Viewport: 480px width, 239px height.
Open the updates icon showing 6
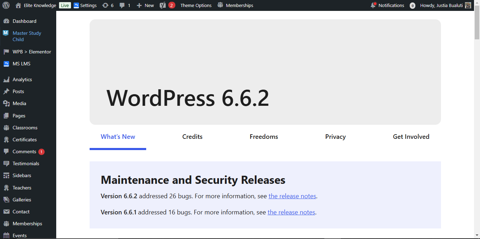point(108,5)
